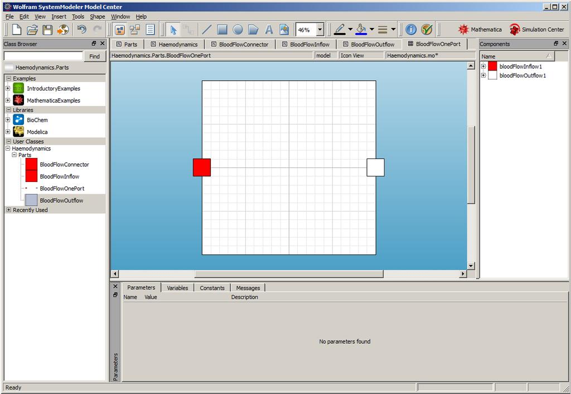Click the line style icon
Image resolution: width=571 pixels, height=394 pixels.
pos(383,30)
